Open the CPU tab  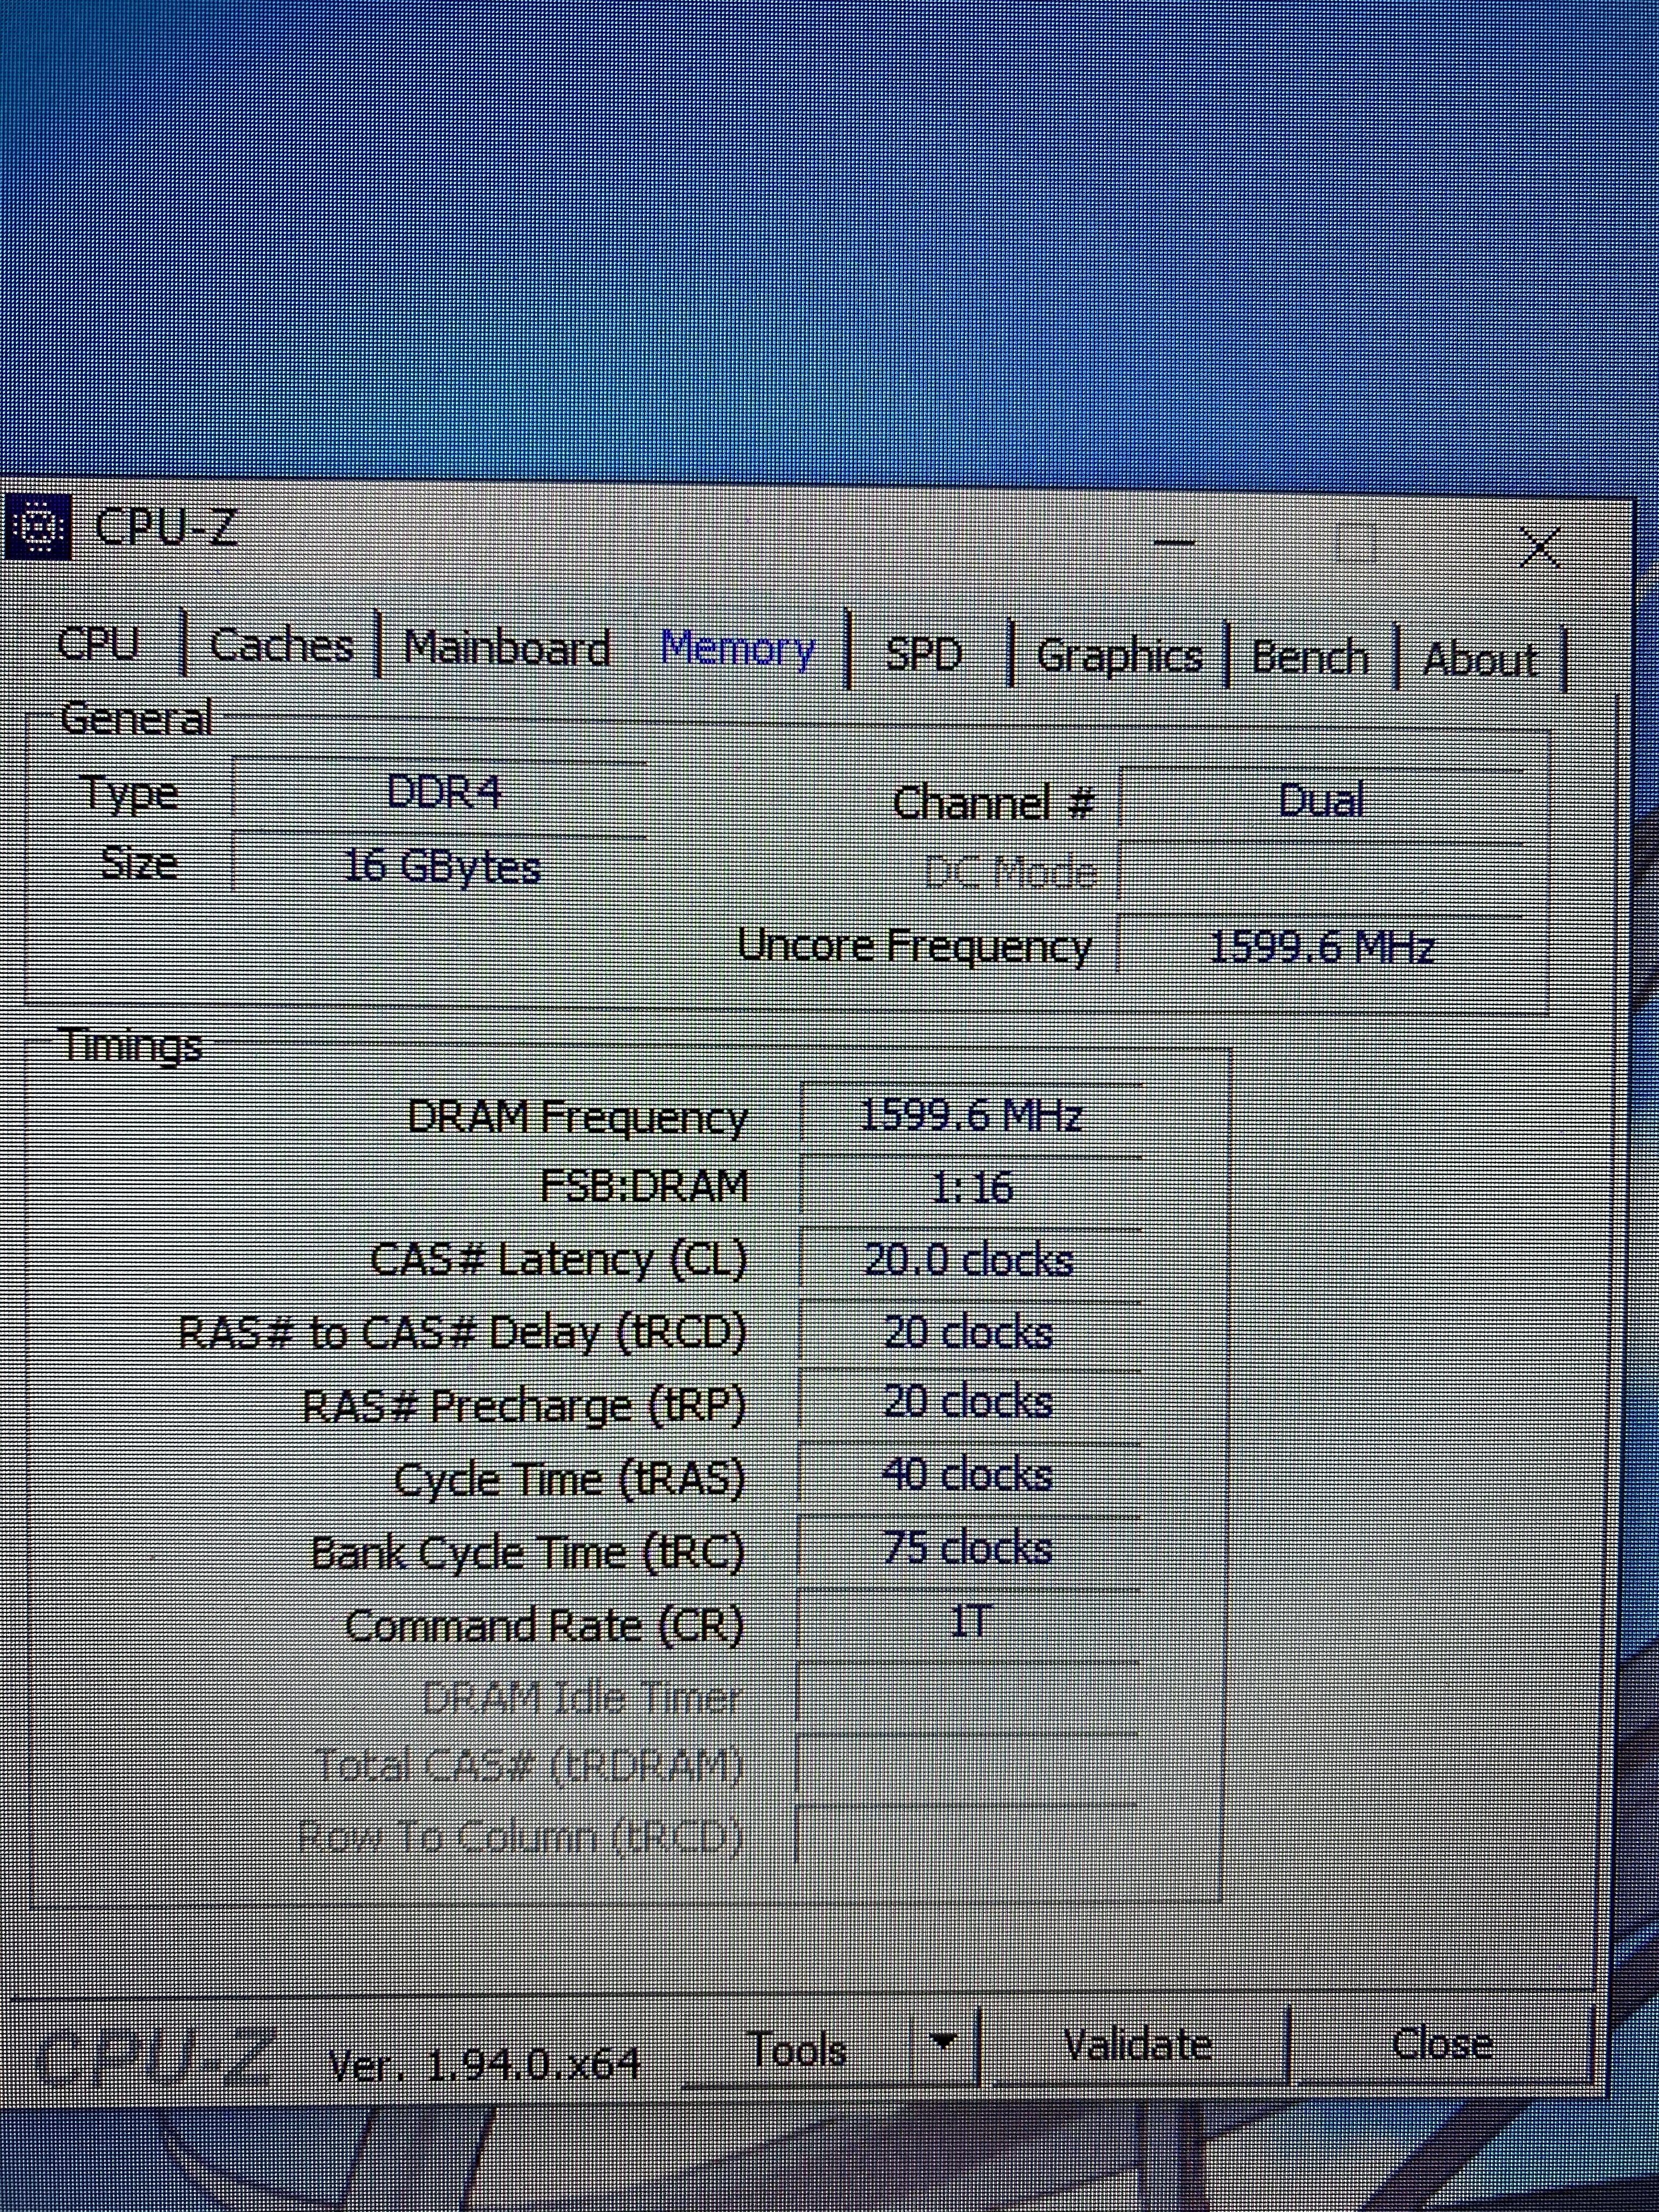pos(98,643)
